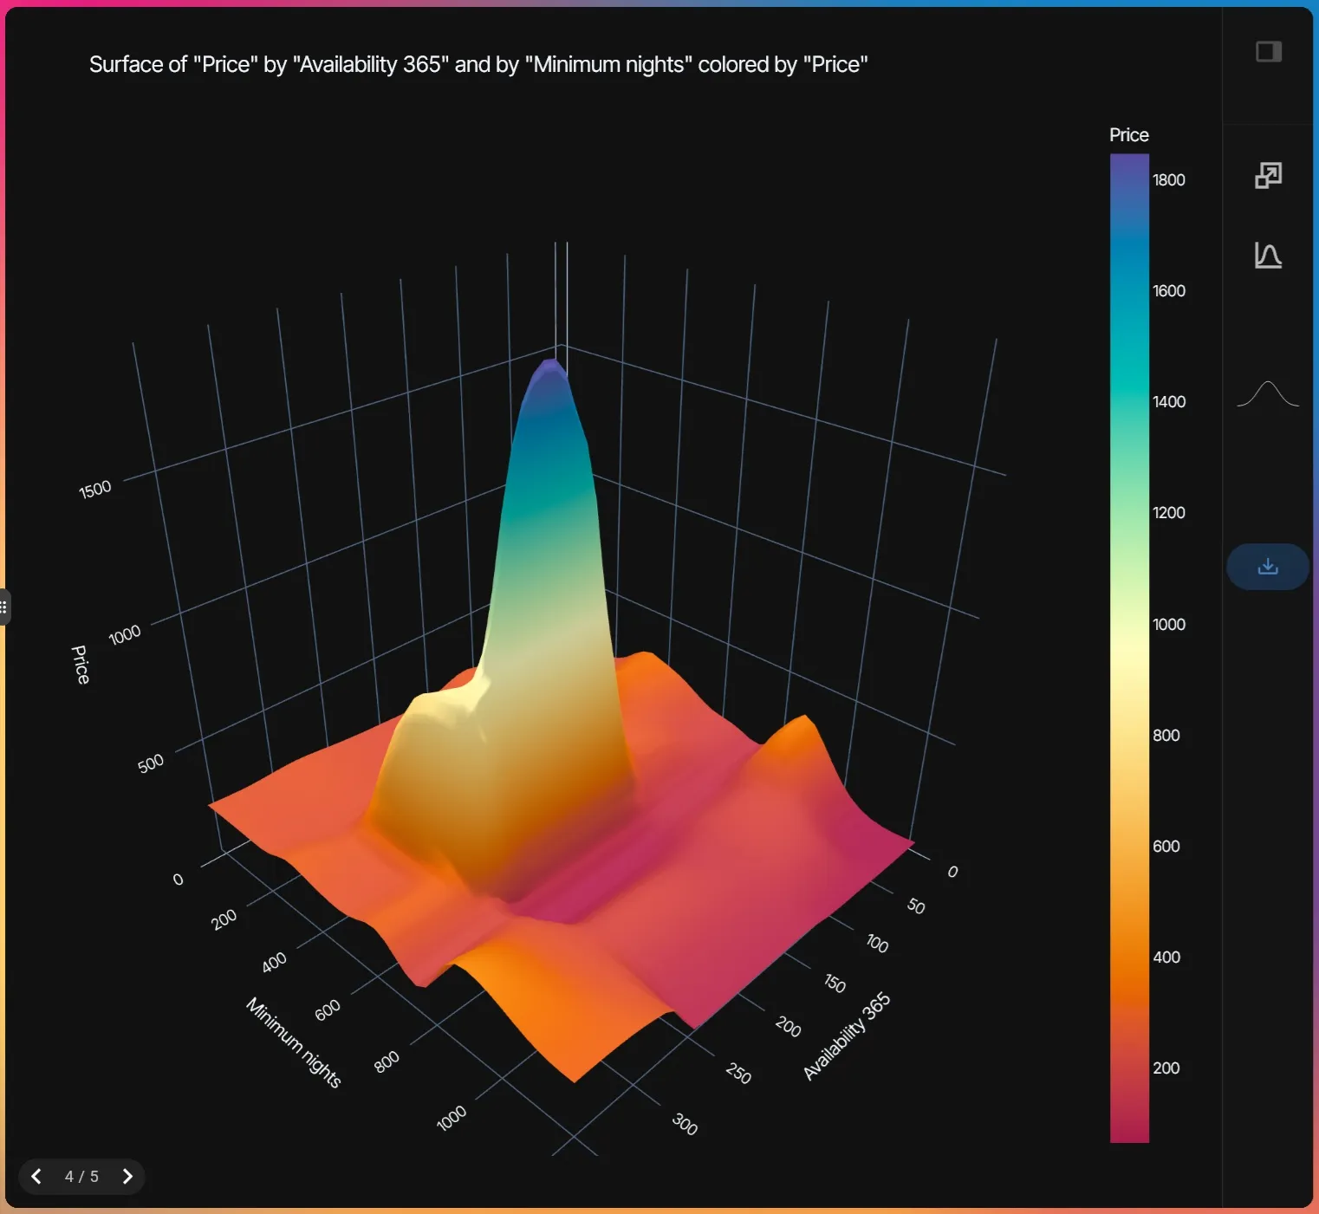
Task: Click the pop-out expand chart icon
Action: coord(1268,176)
